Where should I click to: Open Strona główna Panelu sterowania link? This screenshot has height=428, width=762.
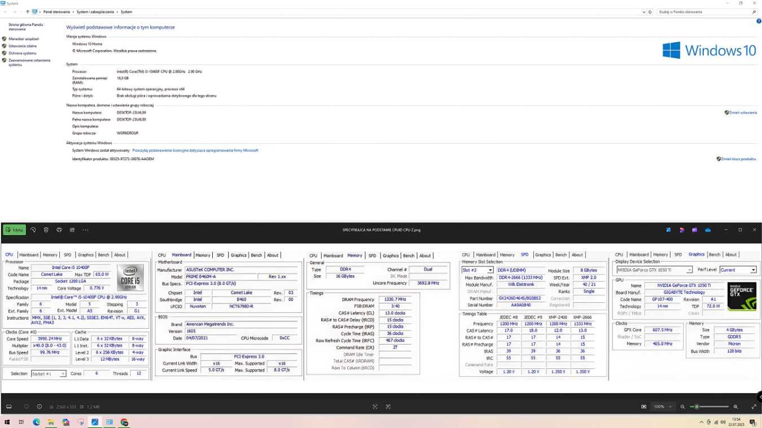pyautogui.click(x=25, y=27)
